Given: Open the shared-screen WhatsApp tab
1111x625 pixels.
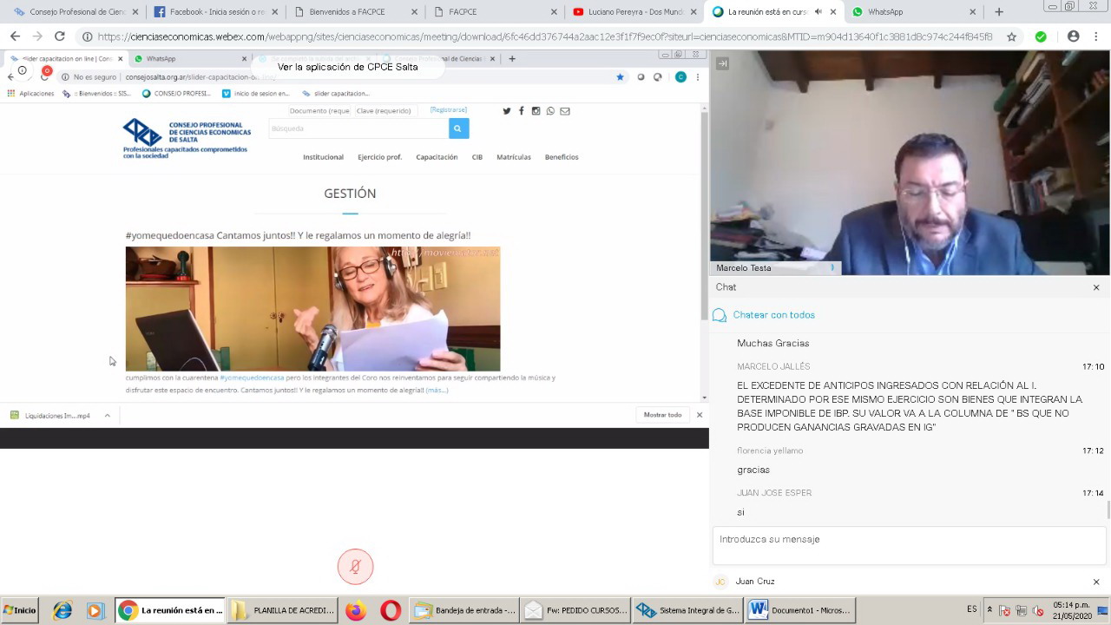Looking at the screenshot, I should point(189,58).
